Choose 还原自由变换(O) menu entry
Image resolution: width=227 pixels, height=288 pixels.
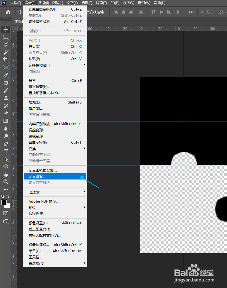pyautogui.click(x=55, y=9)
